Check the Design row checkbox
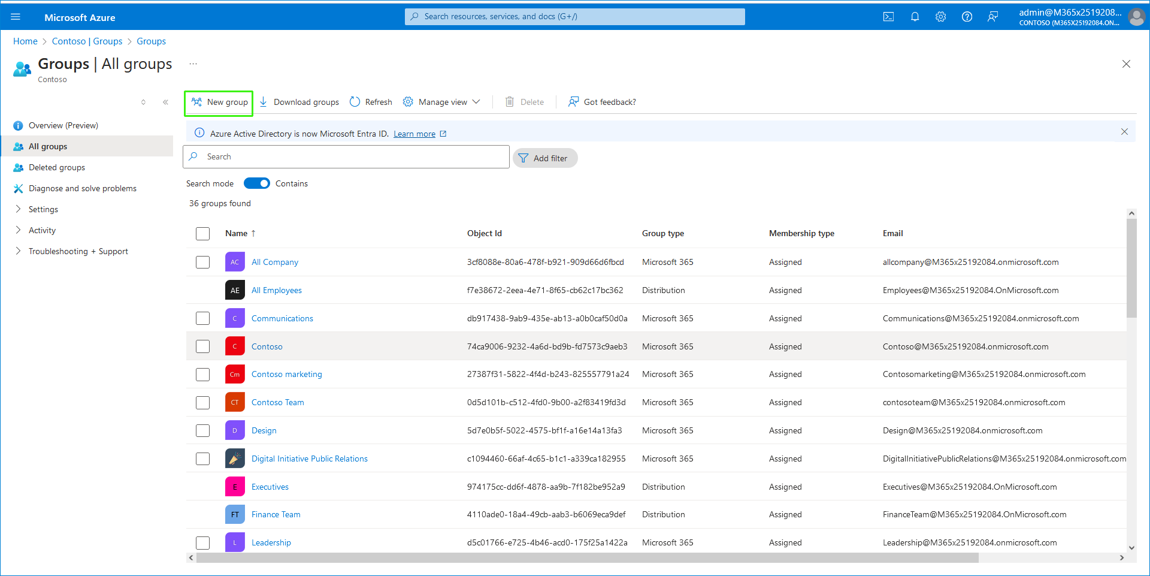Screen dimensions: 1150x576 [202, 430]
